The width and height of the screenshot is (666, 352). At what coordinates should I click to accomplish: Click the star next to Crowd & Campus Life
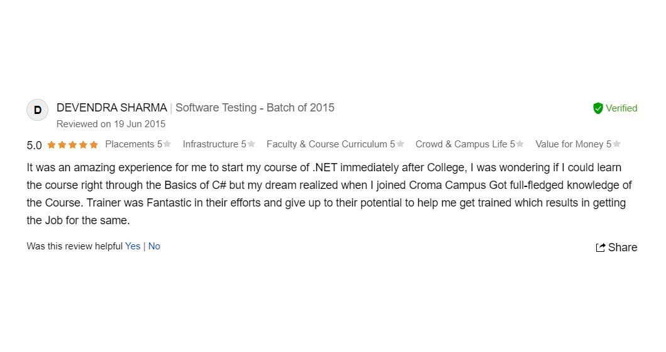click(521, 144)
